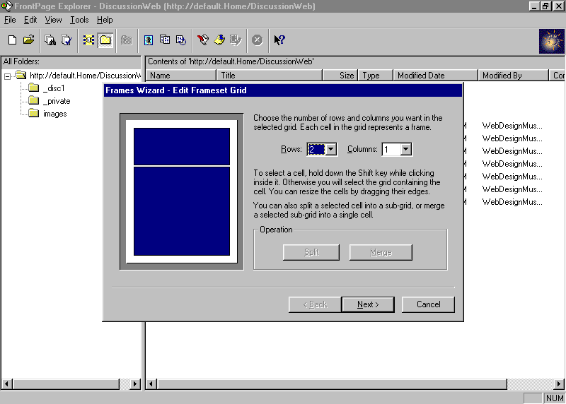Click the Split operation button

[x=311, y=252]
